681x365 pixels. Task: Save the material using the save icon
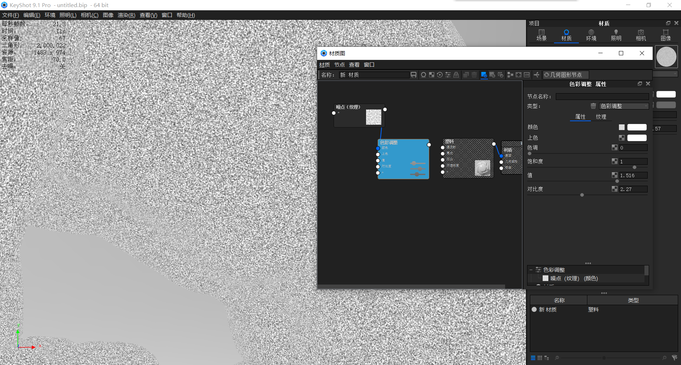414,75
